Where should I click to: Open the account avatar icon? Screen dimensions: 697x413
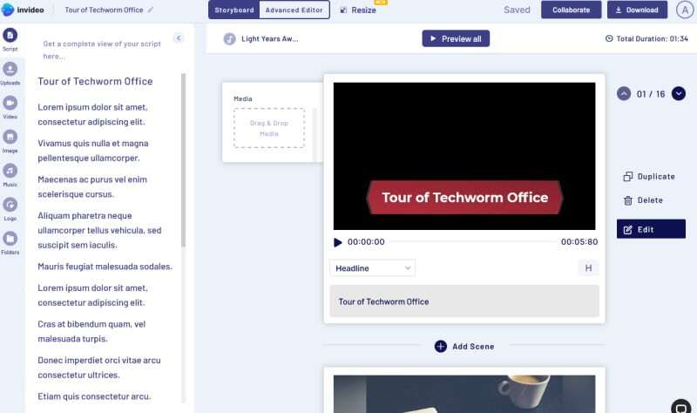(x=685, y=10)
